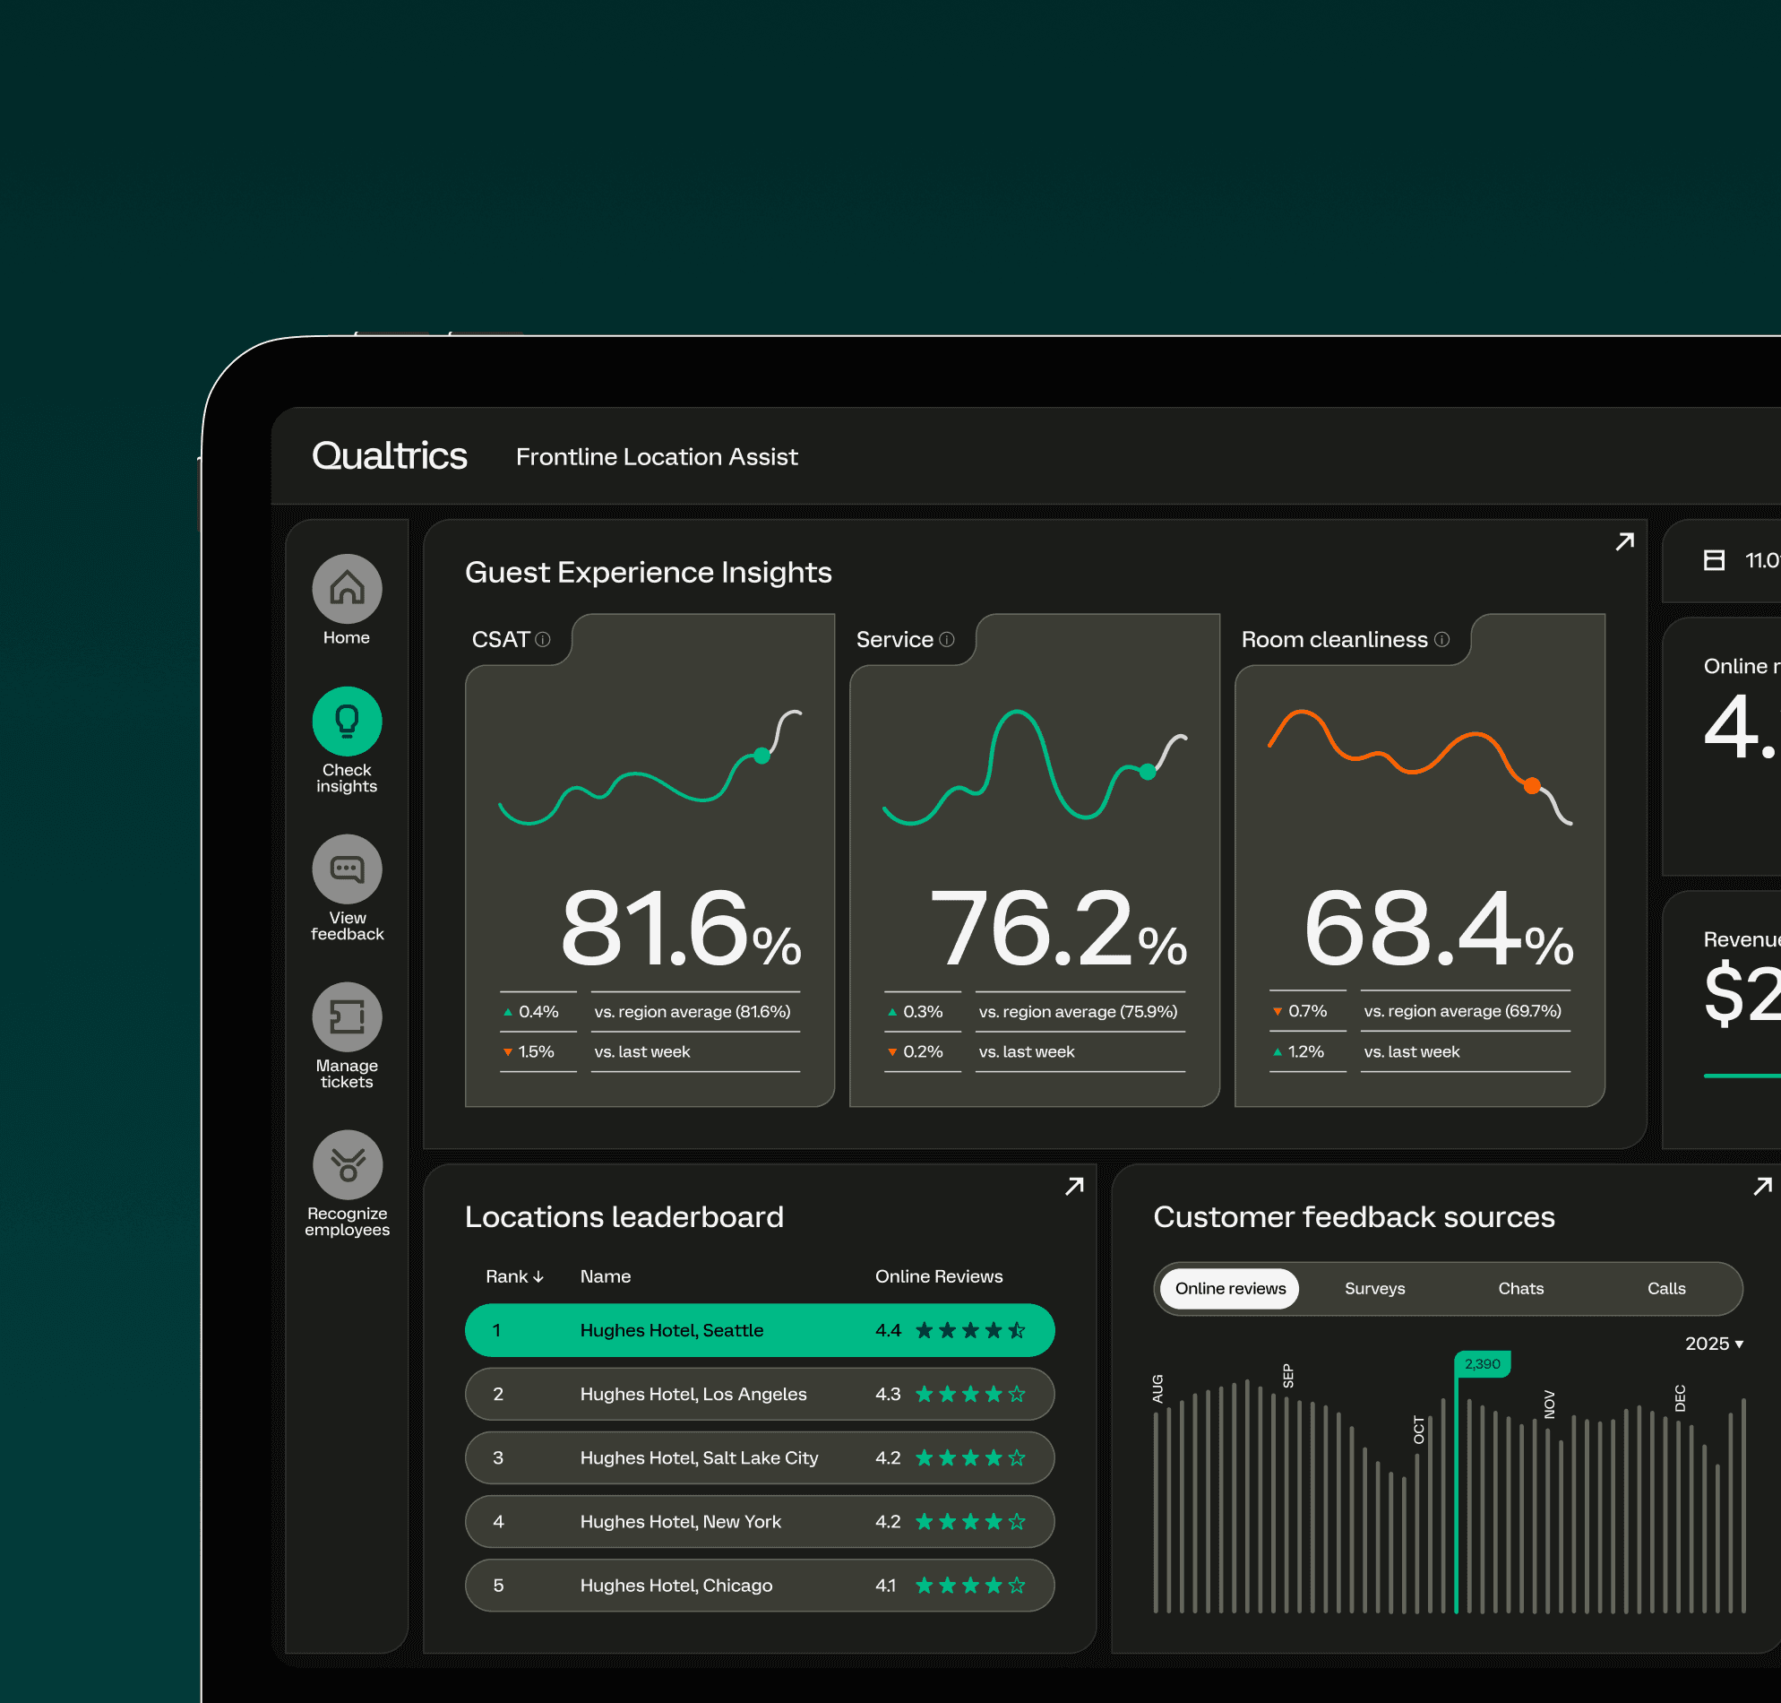Open Manage tickets icon
This screenshot has height=1703, width=1781.
pyautogui.click(x=347, y=1016)
